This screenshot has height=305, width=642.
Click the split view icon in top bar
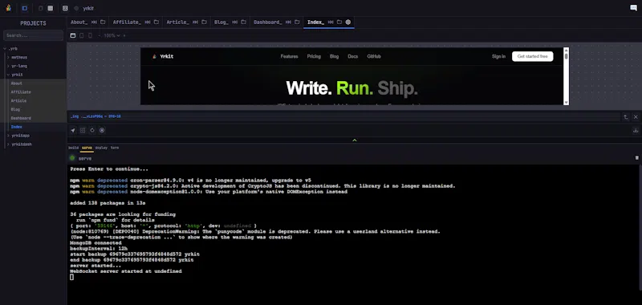click(65, 8)
